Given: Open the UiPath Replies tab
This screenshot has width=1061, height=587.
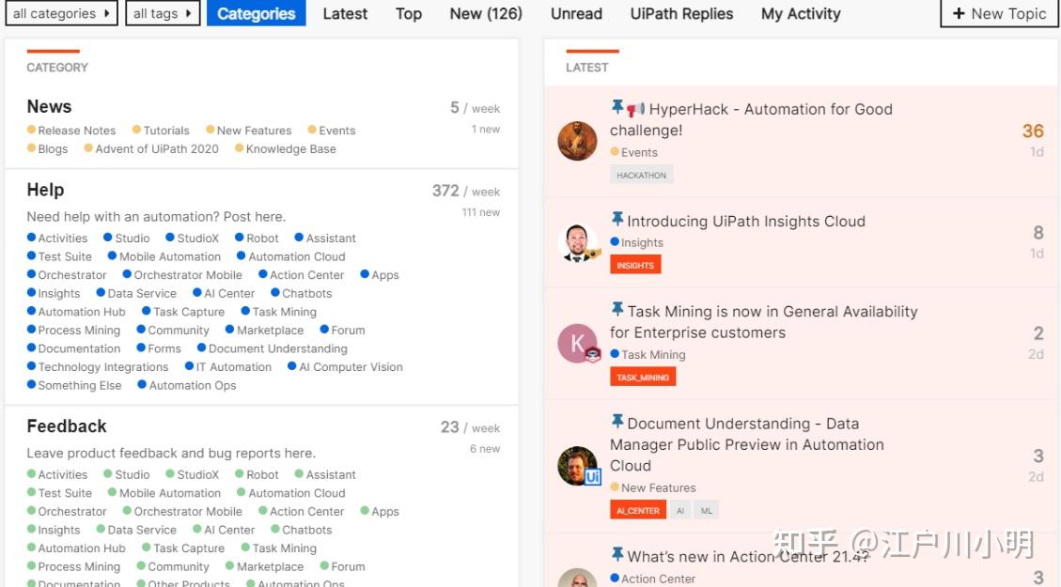Looking at the screenshot, I should click(x=681, y=13).
